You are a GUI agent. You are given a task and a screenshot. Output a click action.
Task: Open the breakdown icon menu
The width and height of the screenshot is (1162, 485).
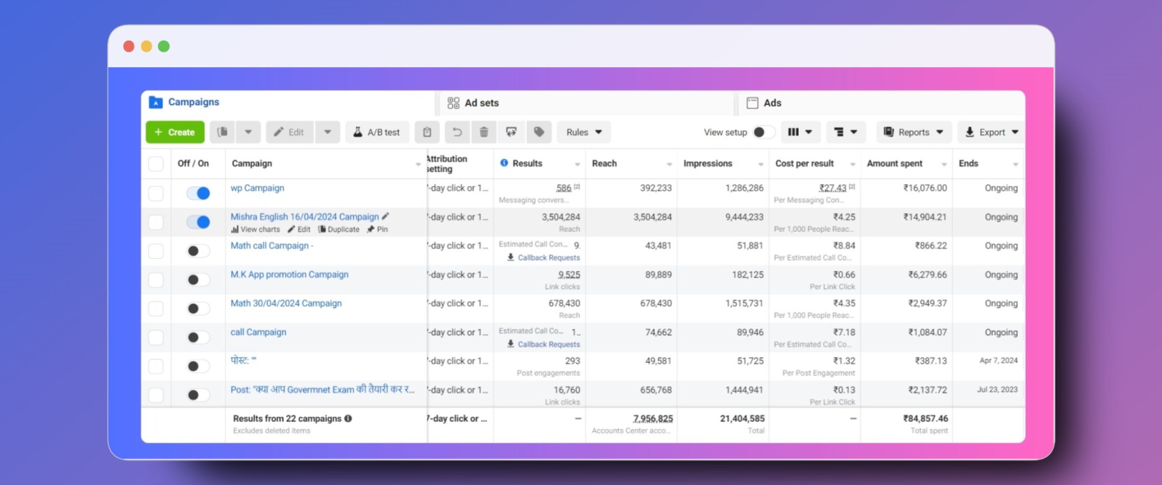click(x=846, y=132)
